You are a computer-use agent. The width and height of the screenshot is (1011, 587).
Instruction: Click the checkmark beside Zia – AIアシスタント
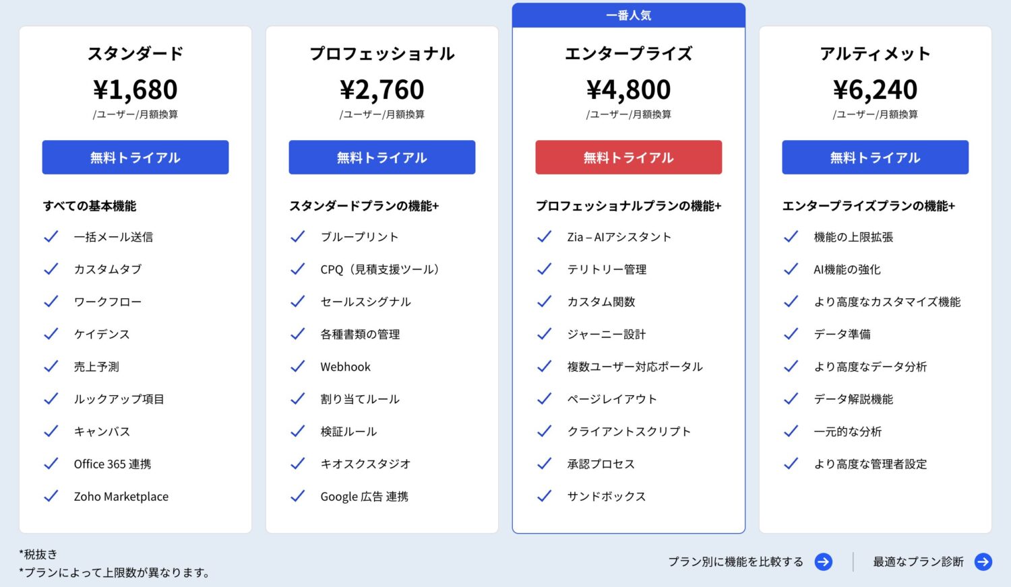click(544, 236)
